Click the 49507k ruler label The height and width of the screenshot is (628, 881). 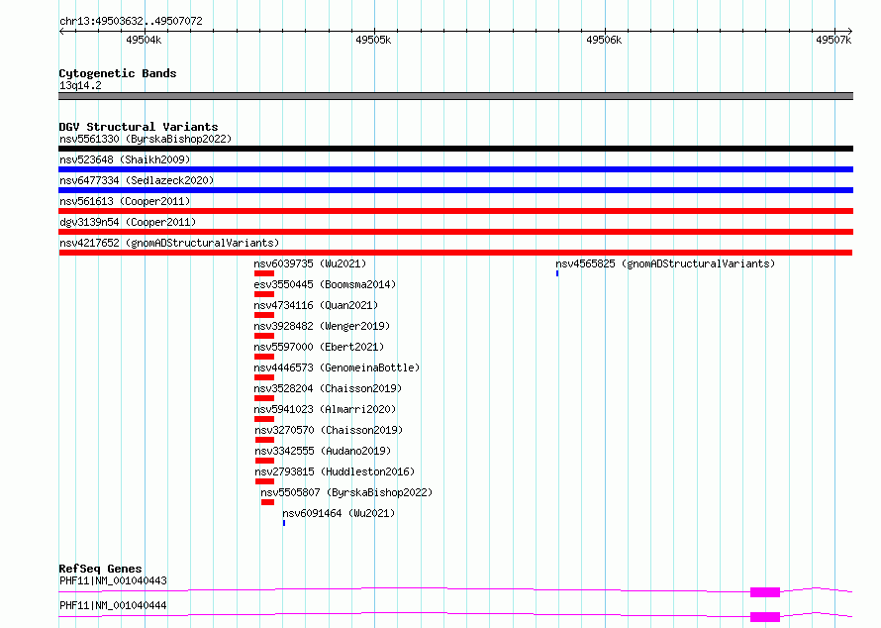(x=833, y=40)
